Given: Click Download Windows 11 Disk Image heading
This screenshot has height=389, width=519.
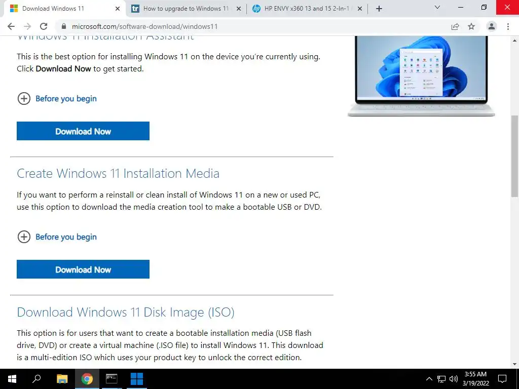Looking at the screenshot, I should click(x=126, y=312).
